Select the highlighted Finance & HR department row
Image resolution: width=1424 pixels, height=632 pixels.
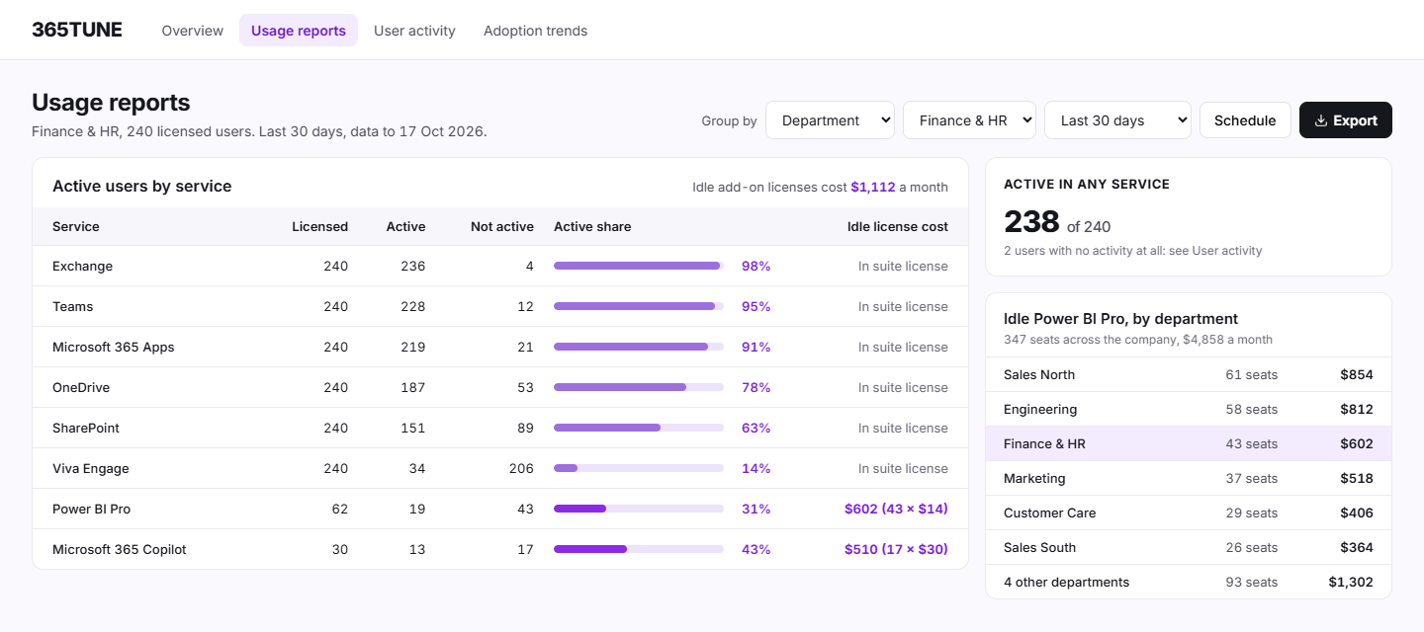tap(1189, 443)
